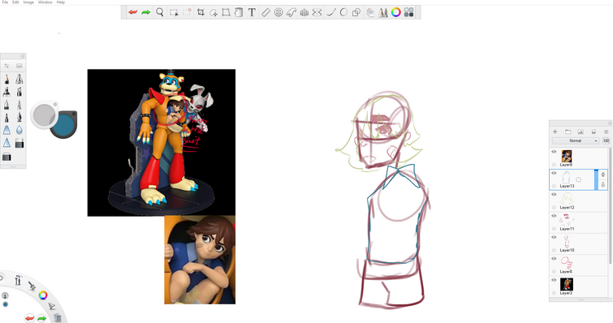Select the Smear water drop brush
This screenshot has height=323, width=613.
click(19, 130)
